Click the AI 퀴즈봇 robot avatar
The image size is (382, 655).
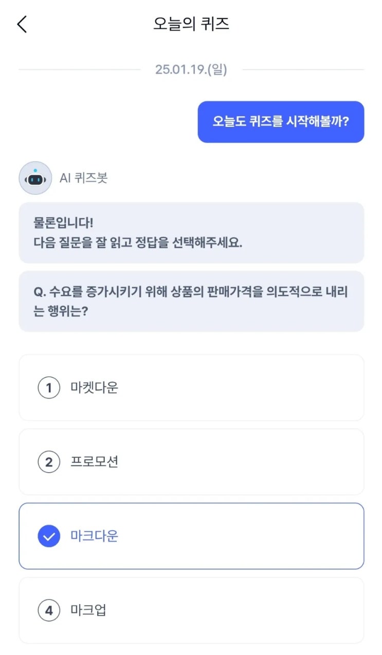click(x=35, y=178)
